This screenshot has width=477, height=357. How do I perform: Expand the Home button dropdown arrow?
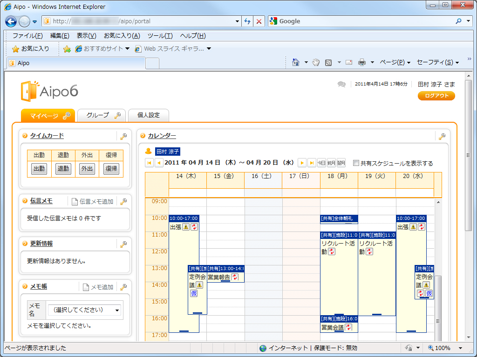click(306, 63)
